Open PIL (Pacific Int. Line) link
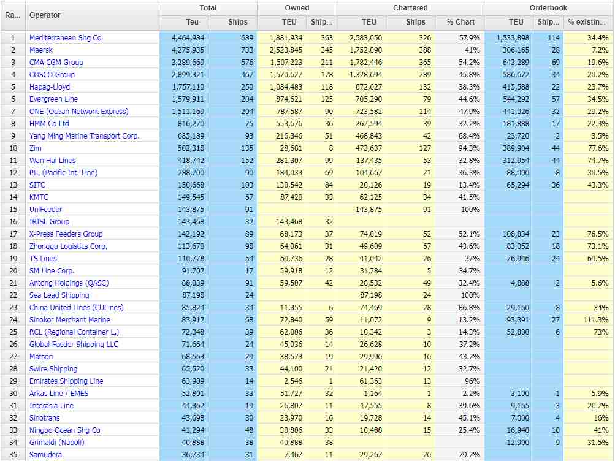Screen dimensions: 615x461 [63, 172]
